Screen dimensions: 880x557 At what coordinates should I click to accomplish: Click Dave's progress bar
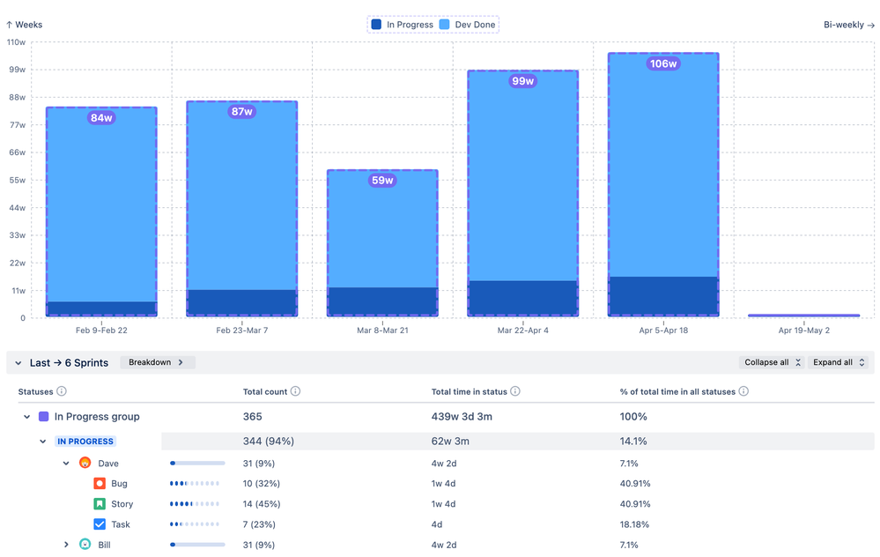pos(196,462)
